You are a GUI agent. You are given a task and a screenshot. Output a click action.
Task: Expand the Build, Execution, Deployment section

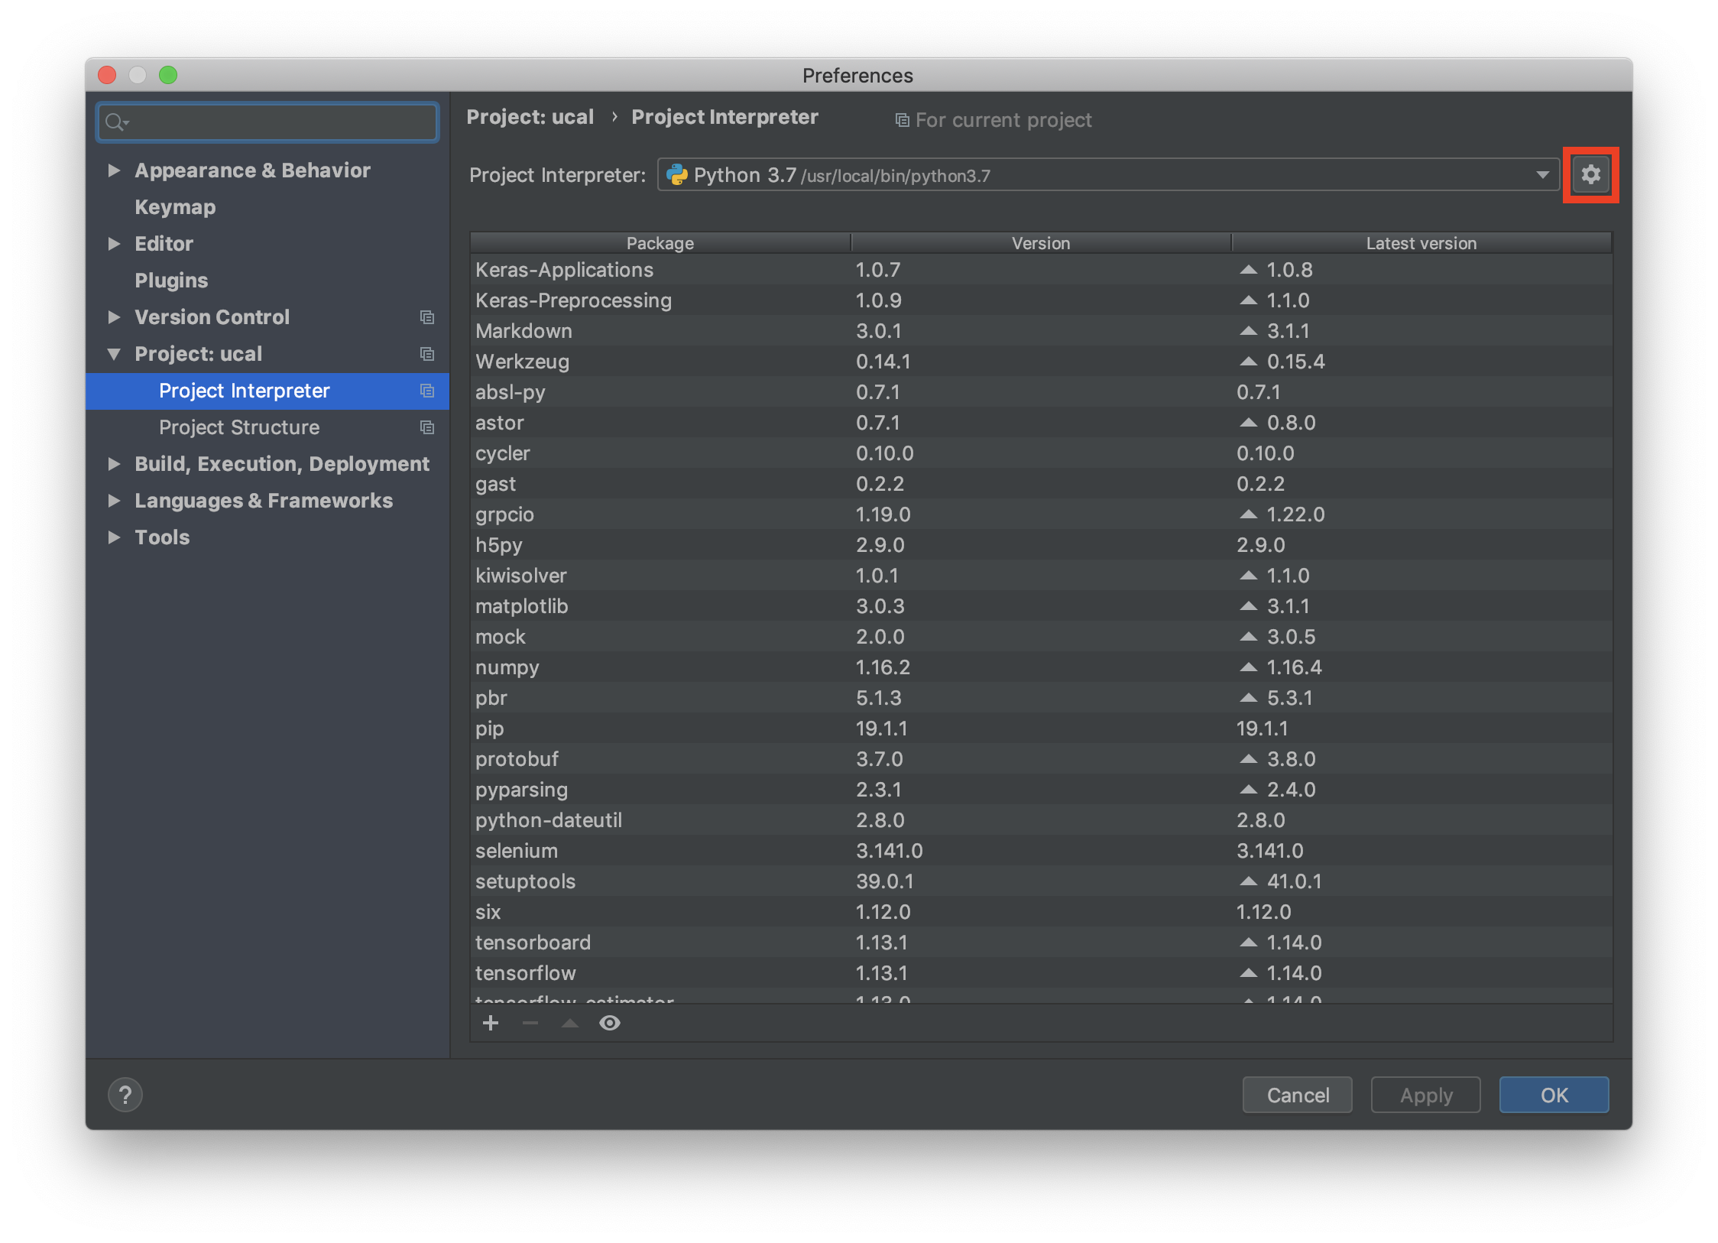(x=114, y=464)
